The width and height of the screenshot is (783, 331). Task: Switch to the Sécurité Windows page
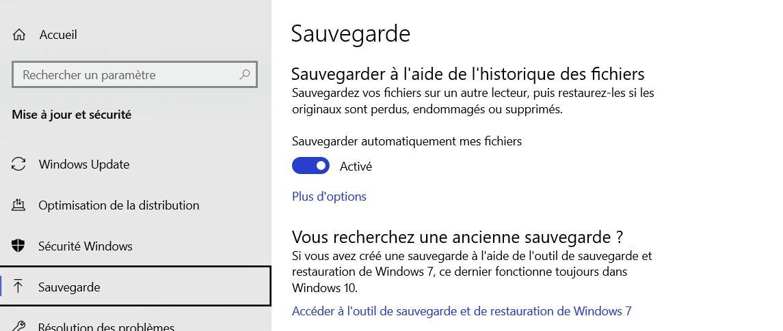point(85,246)
